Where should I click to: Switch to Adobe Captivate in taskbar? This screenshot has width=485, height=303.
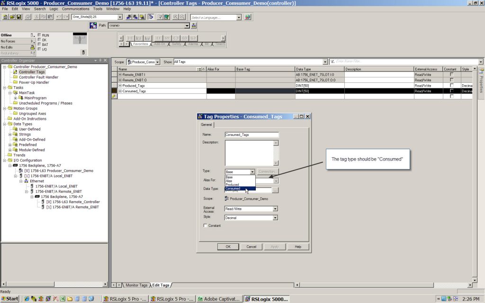tap(219, 299)
